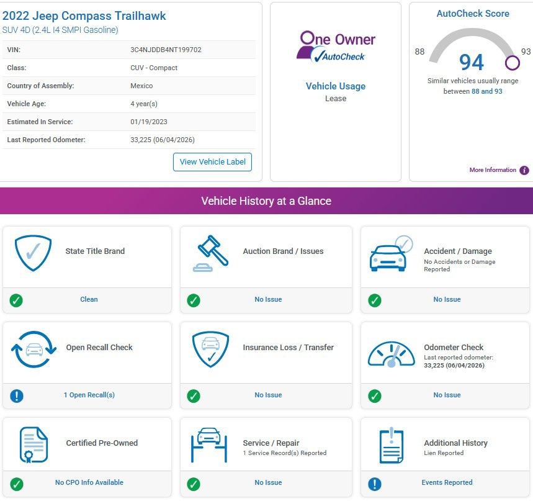The height and width of the screenshot is (501, 533).
Task: Click the Clean title status link
Action: 89,299
